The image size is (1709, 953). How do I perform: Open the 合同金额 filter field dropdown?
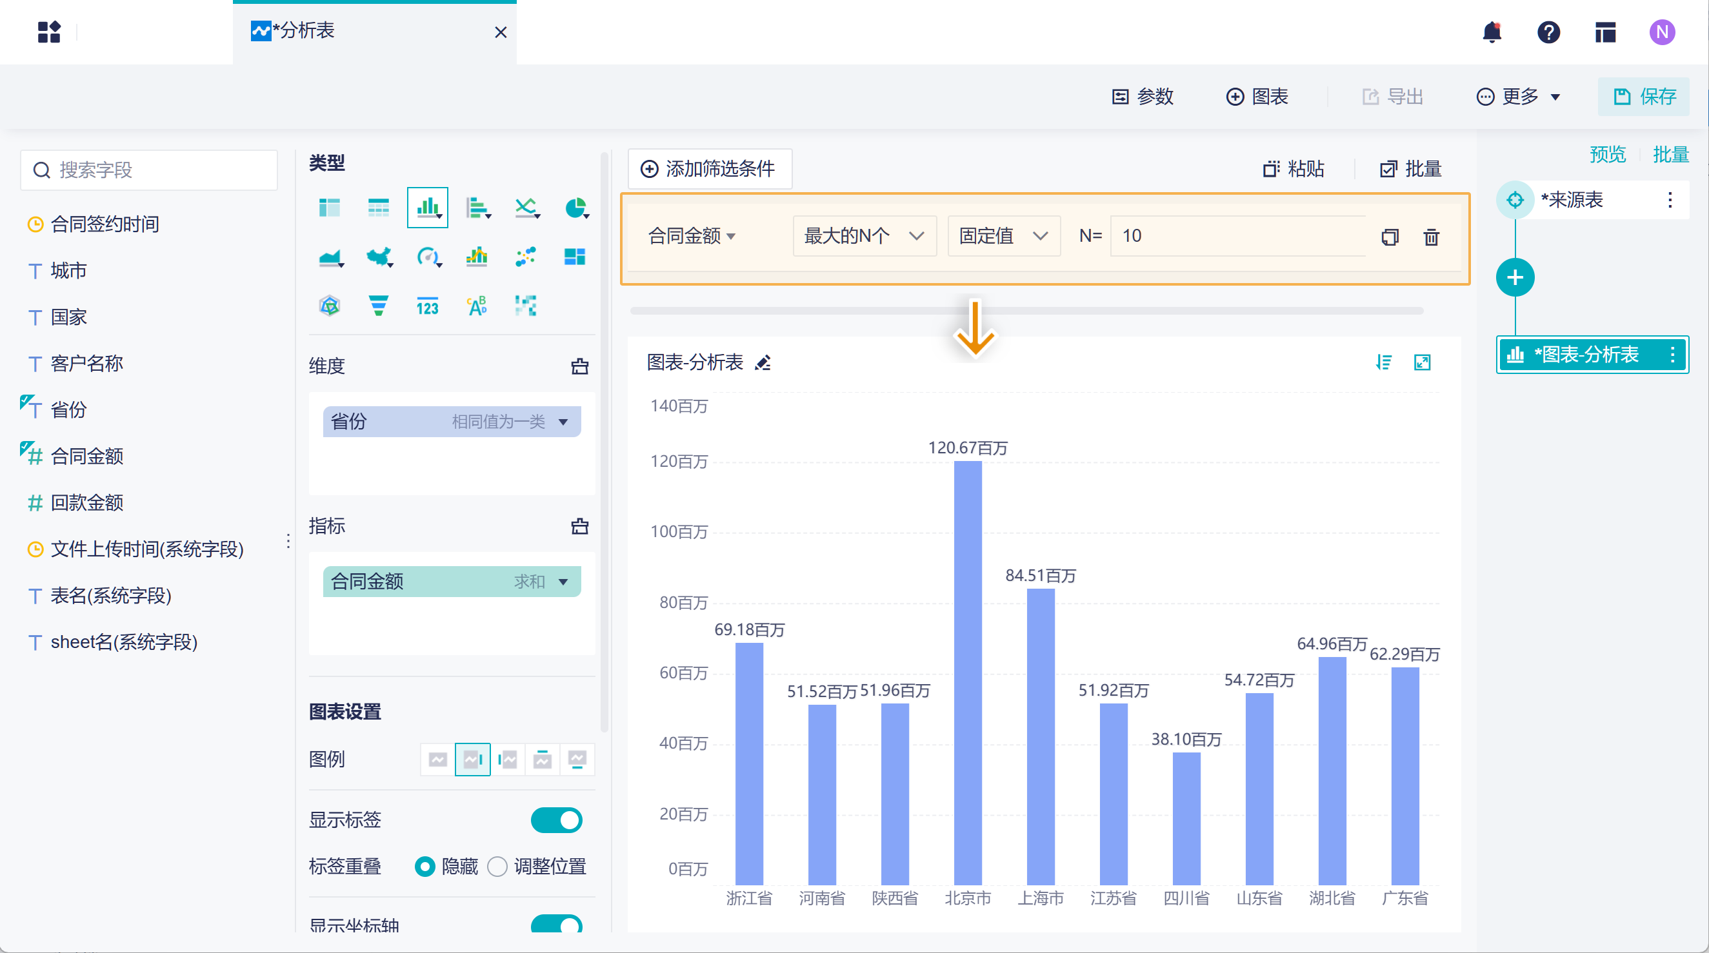point(692,236)
